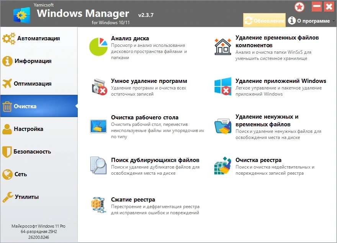Select the Очистка section label
The width and height of the screenshot is (337, 243).
tap(25, 106)
